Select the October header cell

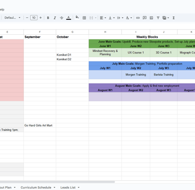[72, 37]
